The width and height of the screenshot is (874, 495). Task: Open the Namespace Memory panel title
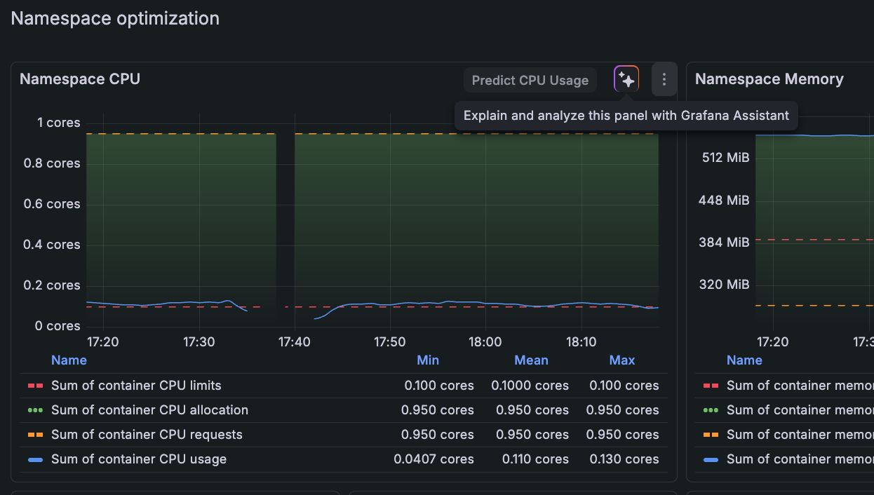tap(769, 79)
